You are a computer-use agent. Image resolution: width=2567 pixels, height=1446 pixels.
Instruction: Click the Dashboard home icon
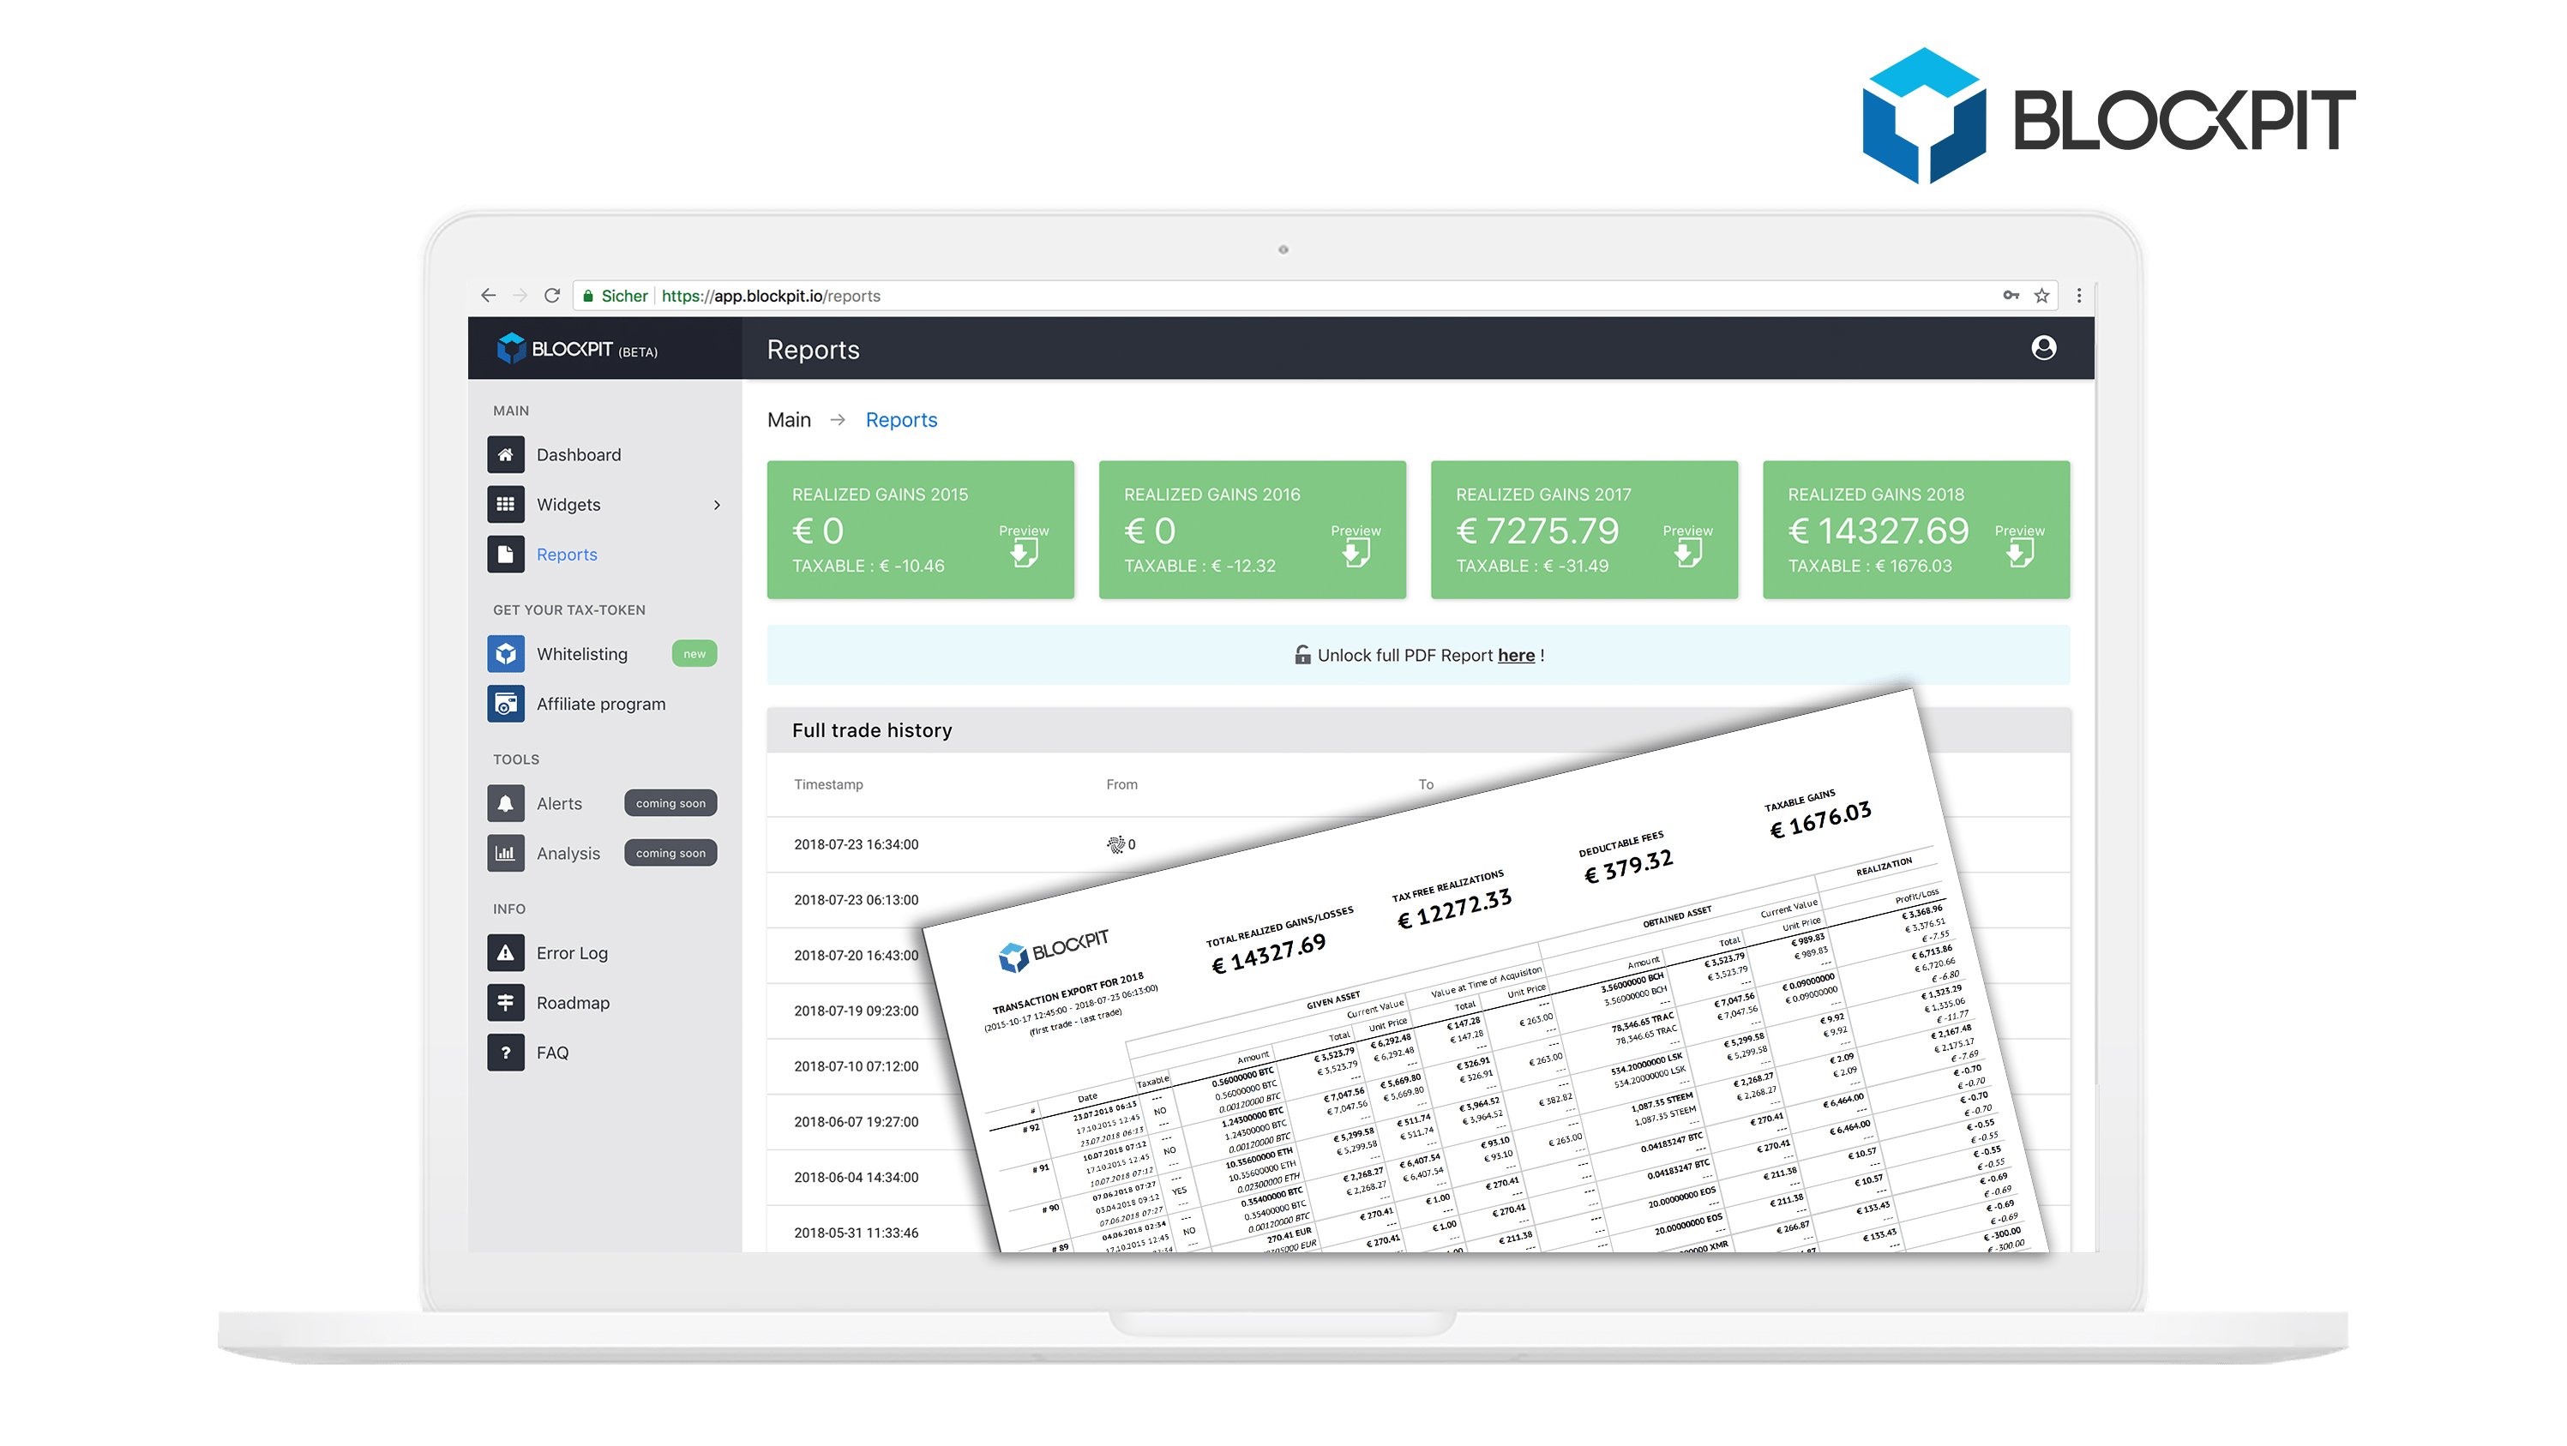click(x=505, y=454)
